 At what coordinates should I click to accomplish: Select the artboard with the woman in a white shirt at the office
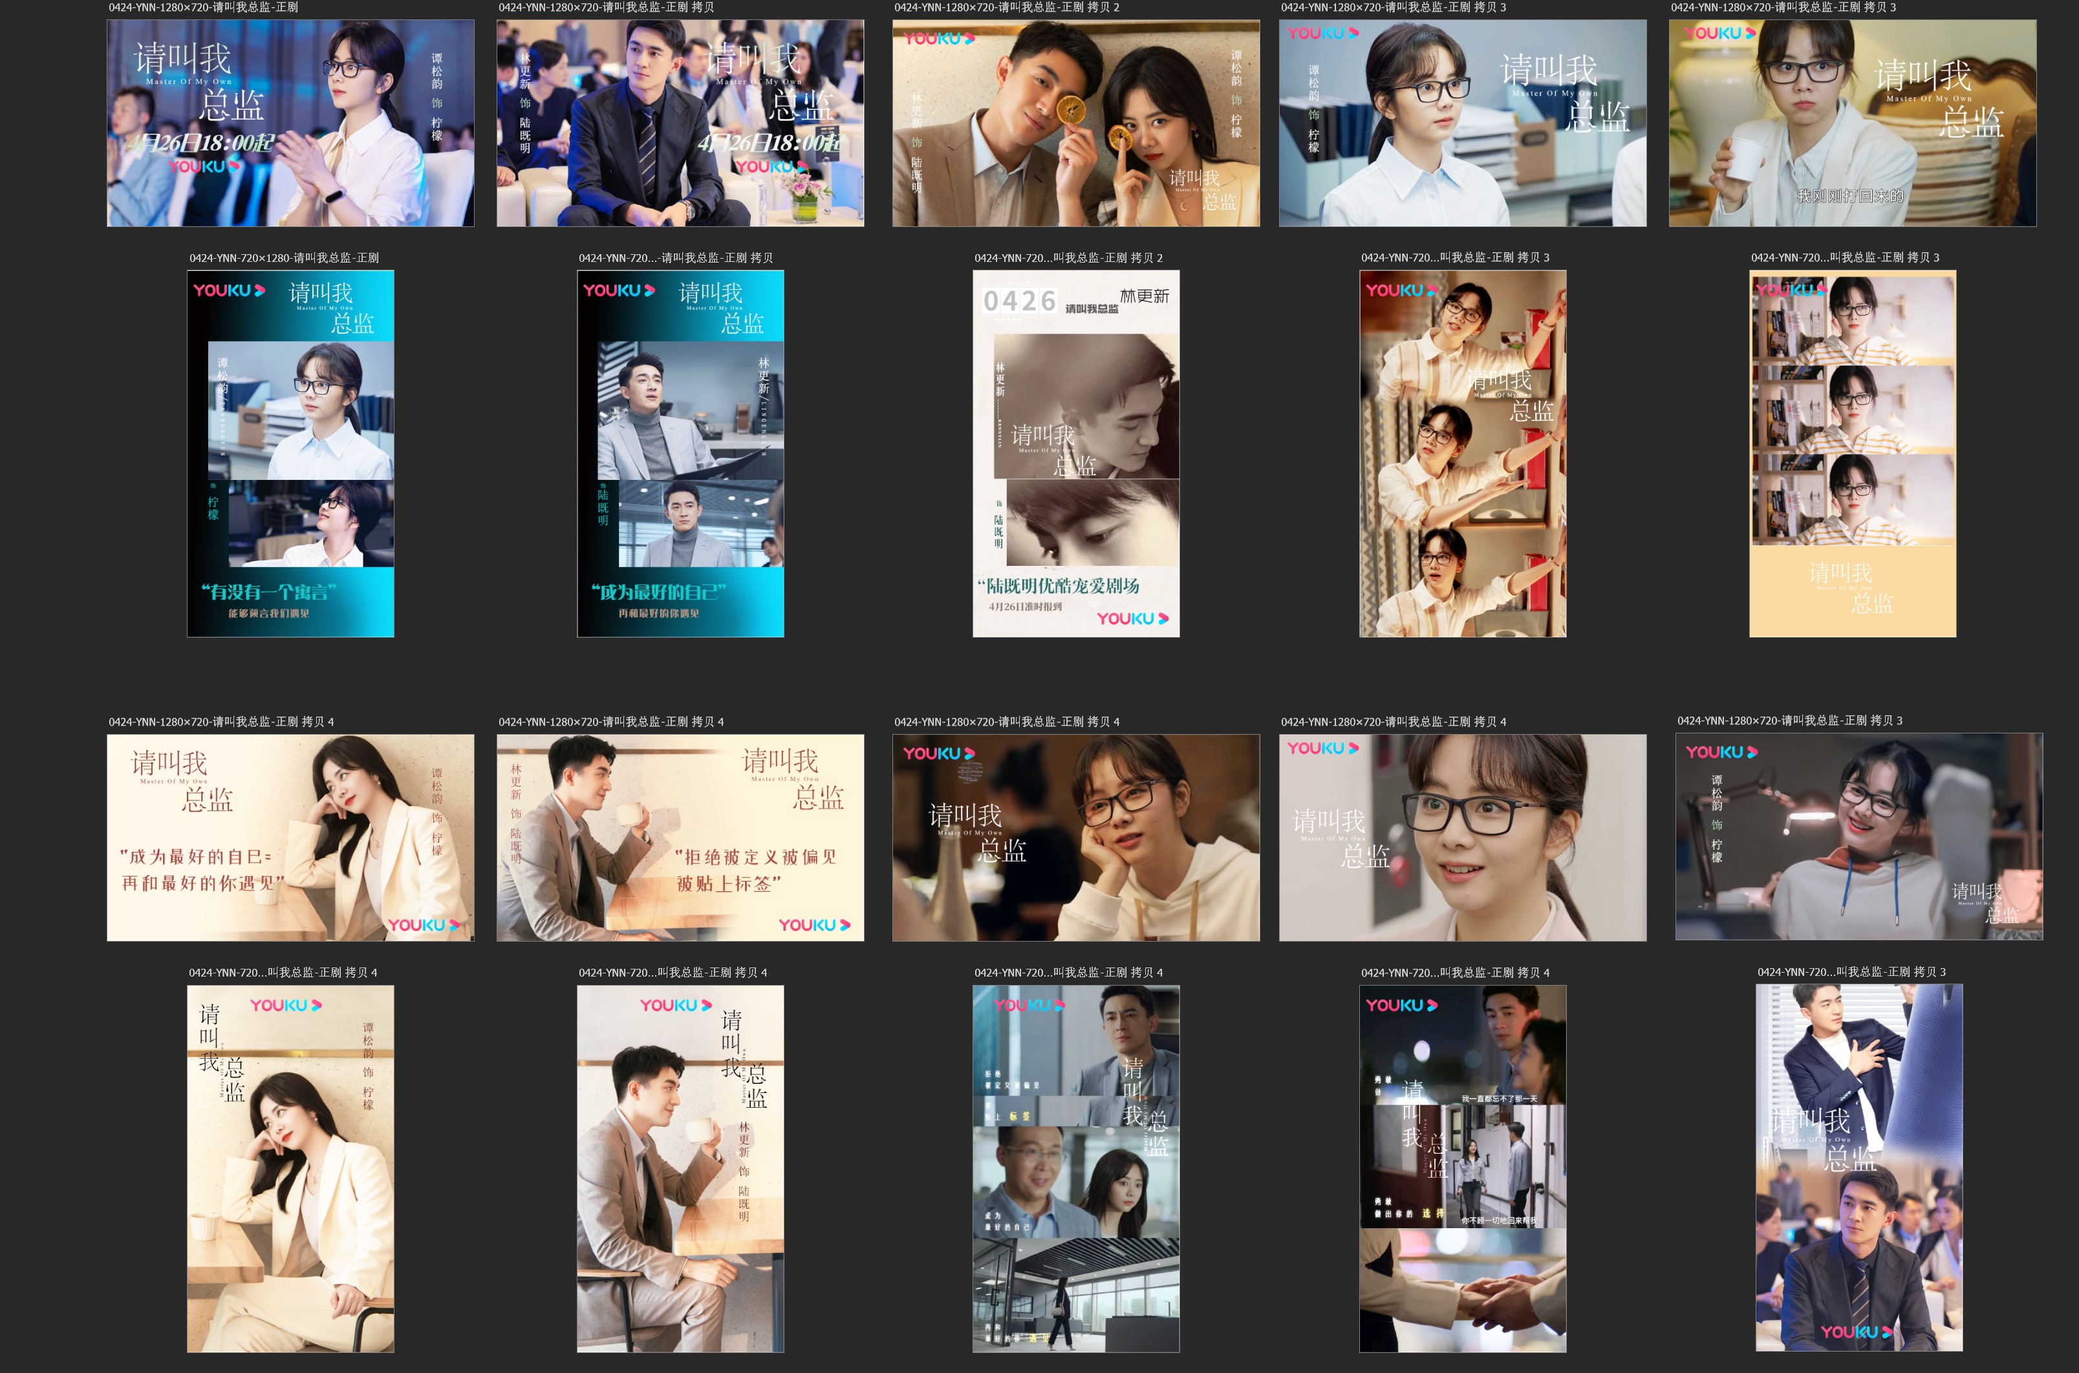coord(1463,124)
